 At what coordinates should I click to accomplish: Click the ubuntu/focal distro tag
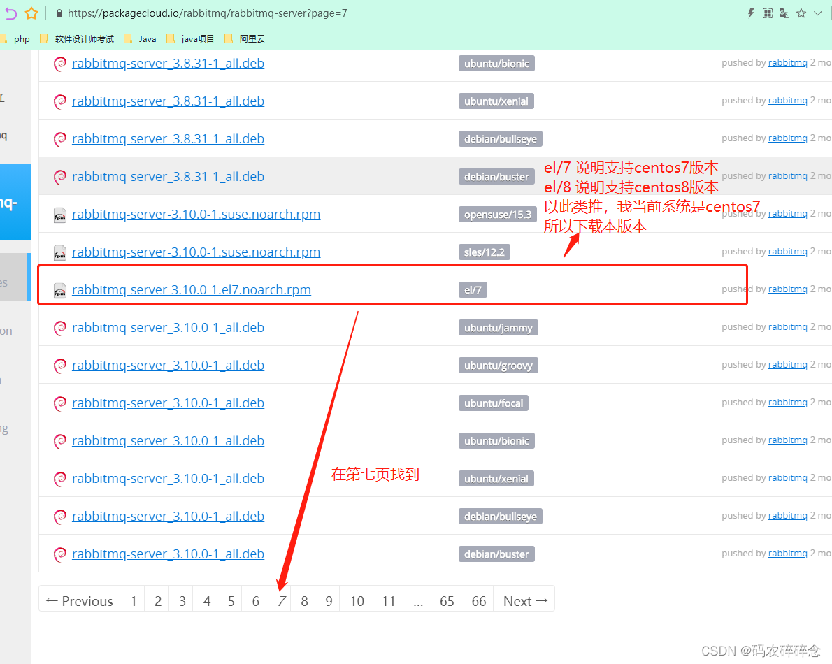(x=494, y=403)
